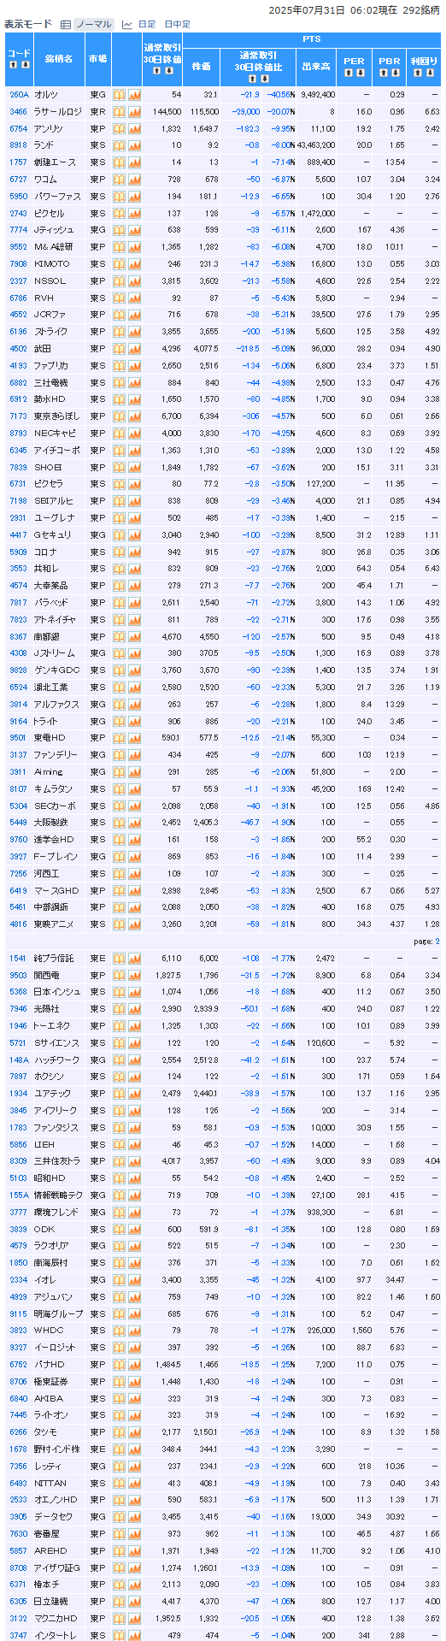Image resolution: width=446 pixels, height=1641 pixels.
Task: Open the chart icon for 東京きらぼし
Action: tap(134, 416)
